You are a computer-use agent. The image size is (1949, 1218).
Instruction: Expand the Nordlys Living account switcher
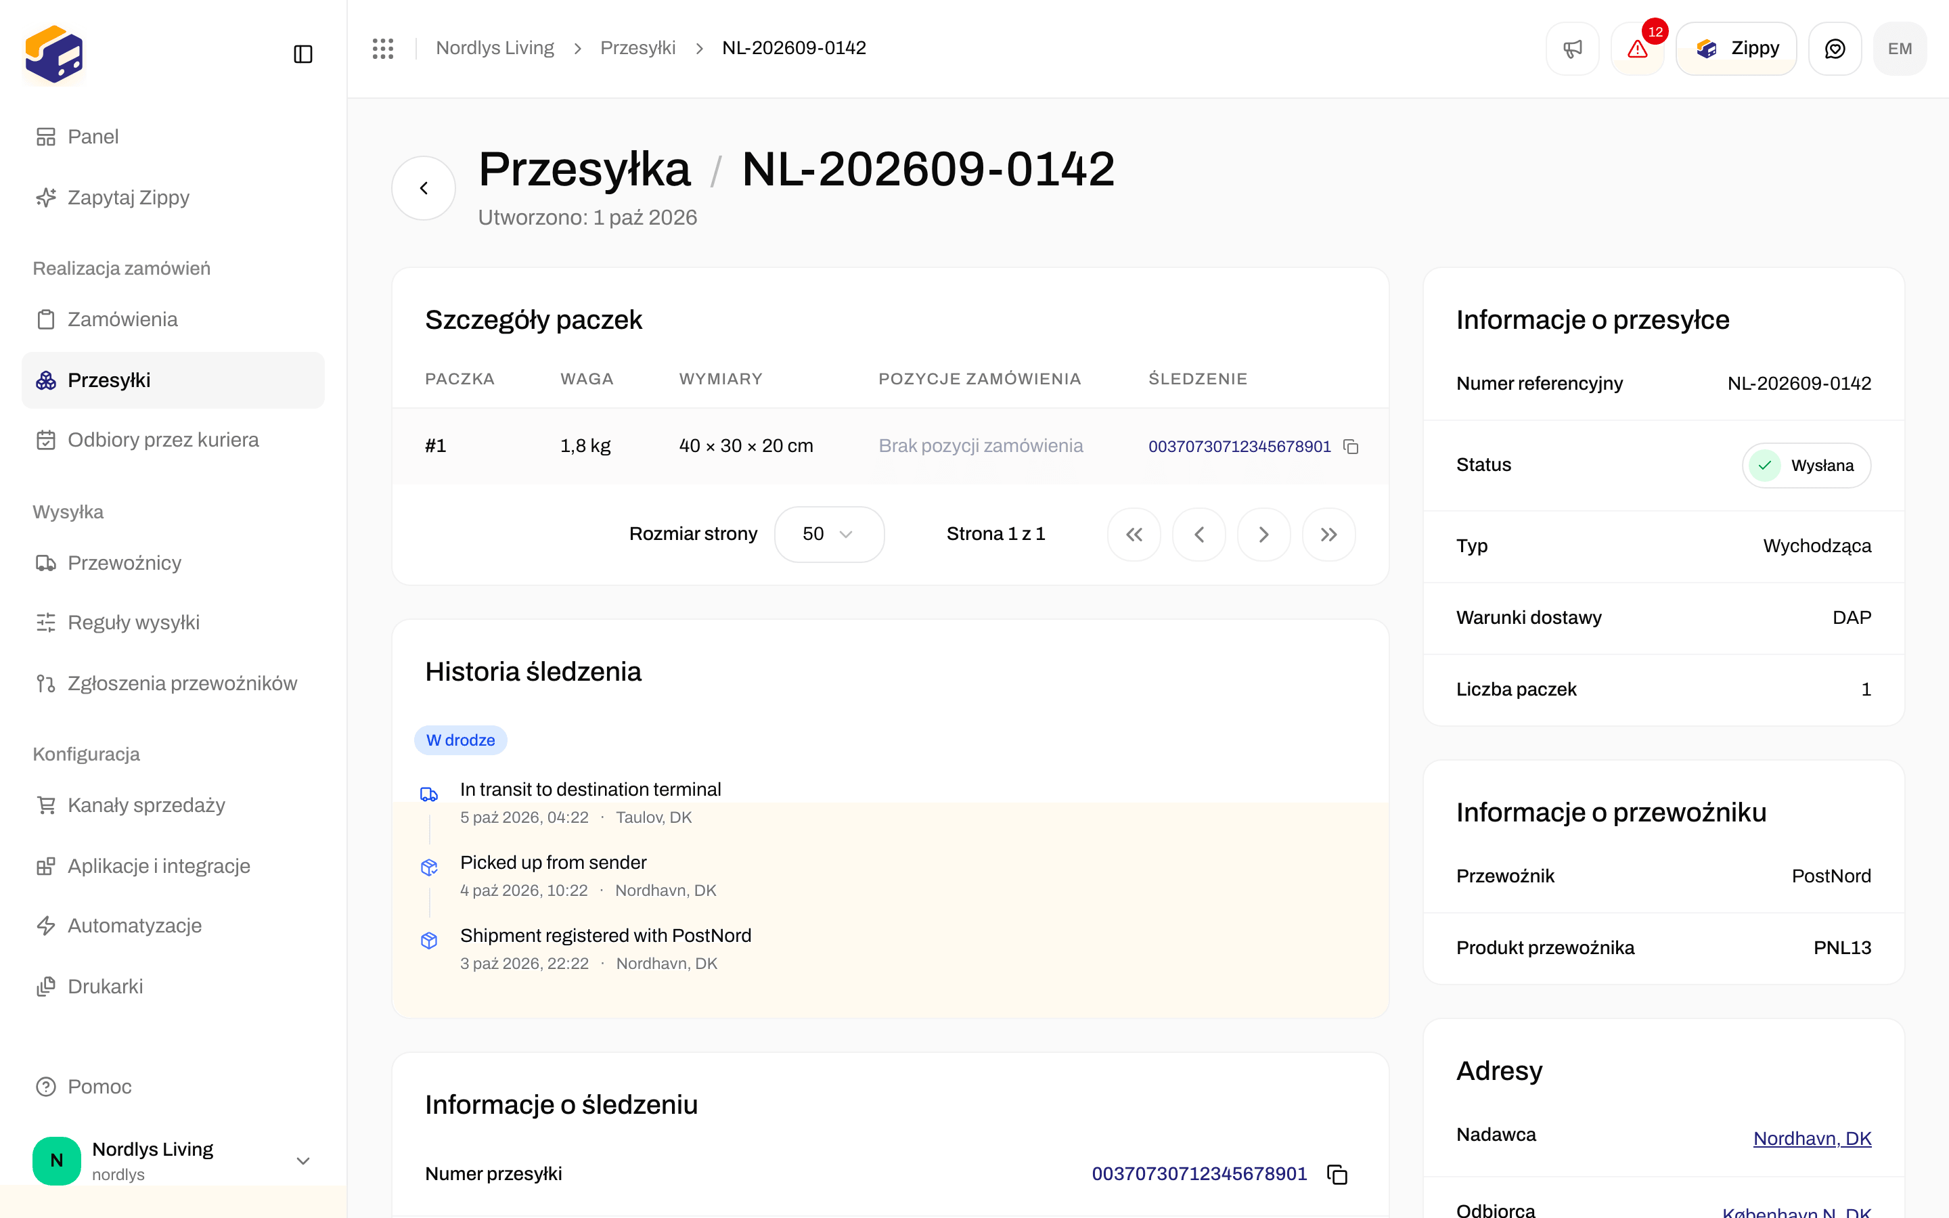coord(173,1160)
